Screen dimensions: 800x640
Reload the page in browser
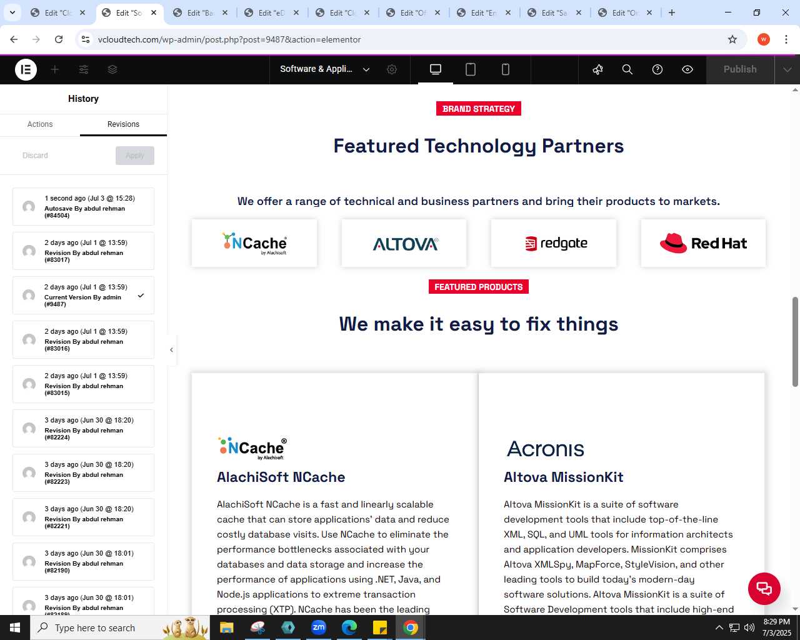click(59, 39)
